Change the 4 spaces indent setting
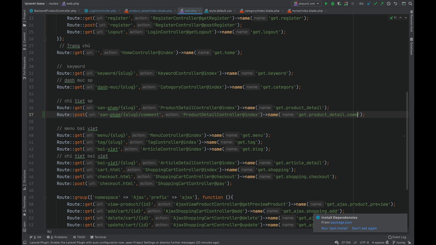436x245 pixels. pyautogui.click(x=378, y=243)
